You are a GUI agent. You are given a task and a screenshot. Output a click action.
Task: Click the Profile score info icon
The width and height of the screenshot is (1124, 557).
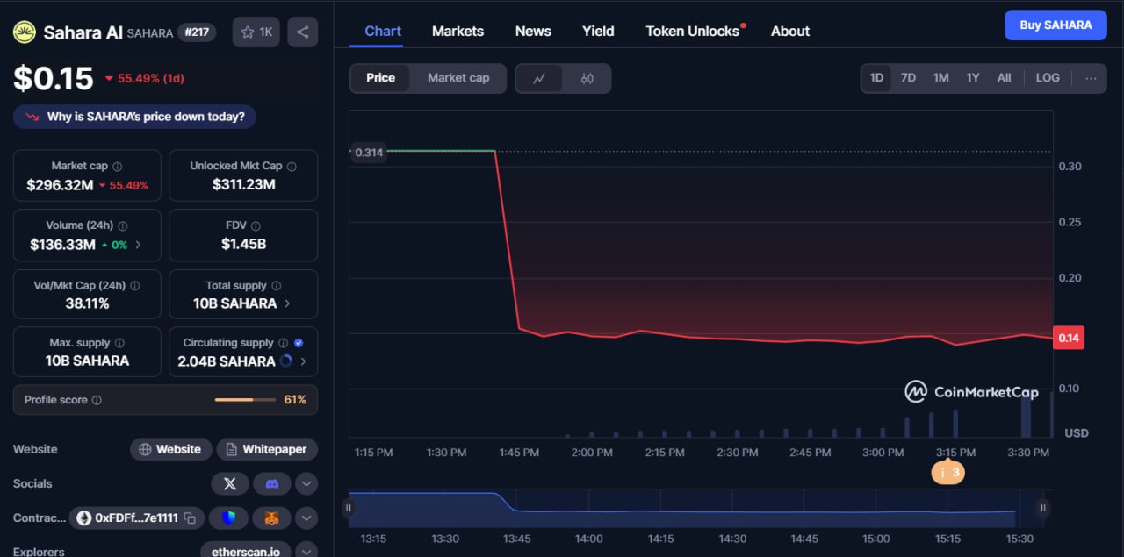(97, 400)
